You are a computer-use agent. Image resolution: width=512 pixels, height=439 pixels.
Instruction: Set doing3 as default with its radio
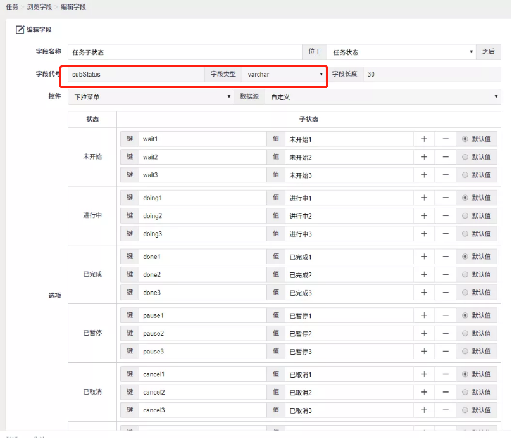tap(466, 234)
